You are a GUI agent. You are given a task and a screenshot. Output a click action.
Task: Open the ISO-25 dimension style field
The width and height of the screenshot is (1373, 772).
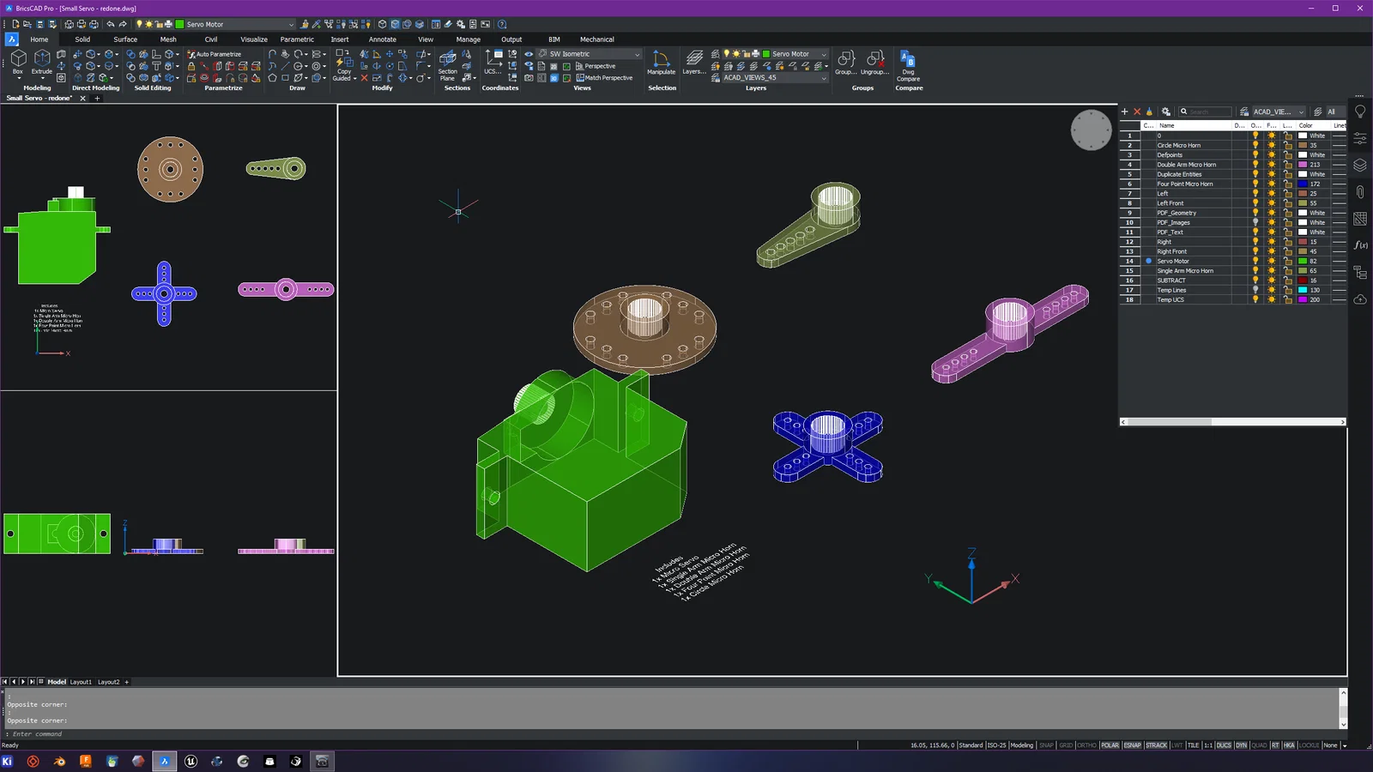(x=996, y=745)
